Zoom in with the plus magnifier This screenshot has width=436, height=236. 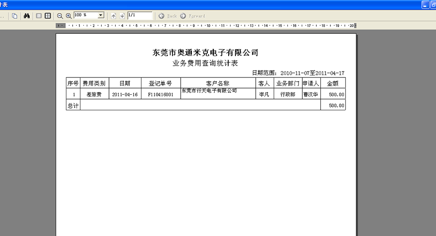69,16
